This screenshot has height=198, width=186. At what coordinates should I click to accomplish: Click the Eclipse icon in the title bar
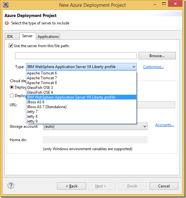[6, 5]
